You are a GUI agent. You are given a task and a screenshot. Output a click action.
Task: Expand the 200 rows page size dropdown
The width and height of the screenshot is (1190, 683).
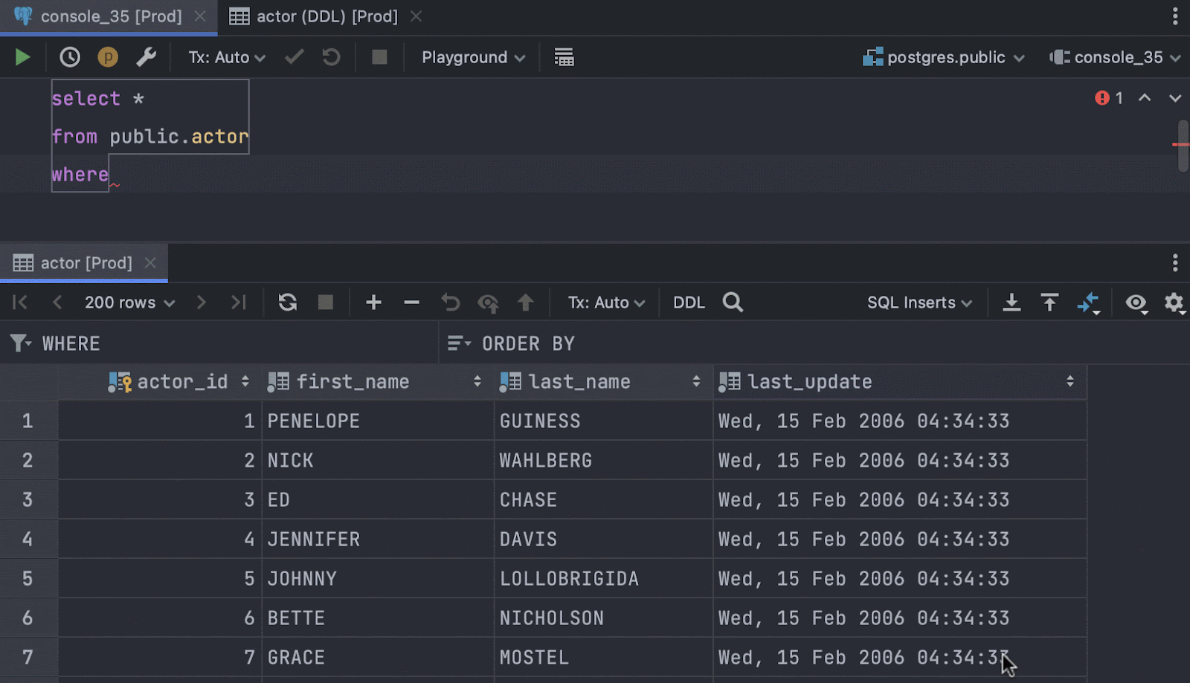pos(129,302)
